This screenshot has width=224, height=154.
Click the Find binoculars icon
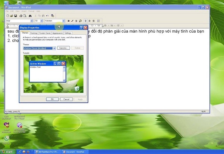[x=30, y=16]
